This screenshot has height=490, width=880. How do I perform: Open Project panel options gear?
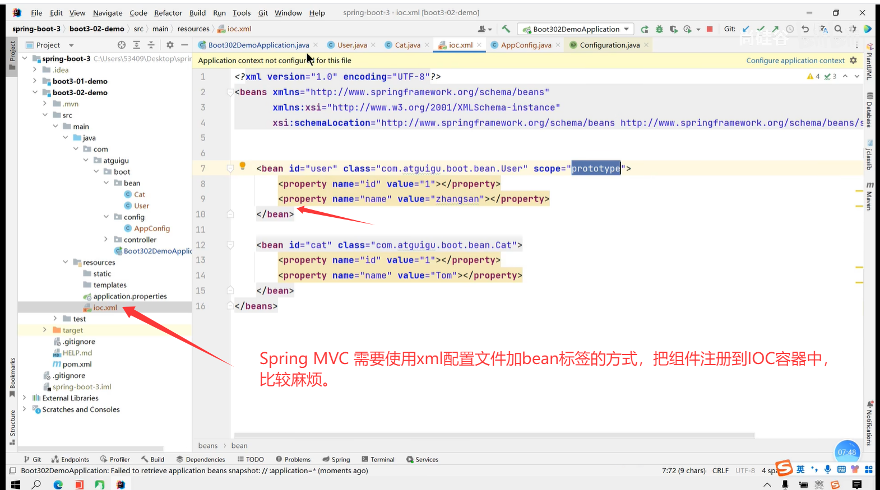170,45
